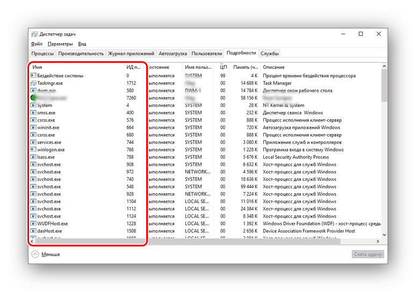Select the Подробности tab
The image size is (416, 292).
click(x=241, y=53)
